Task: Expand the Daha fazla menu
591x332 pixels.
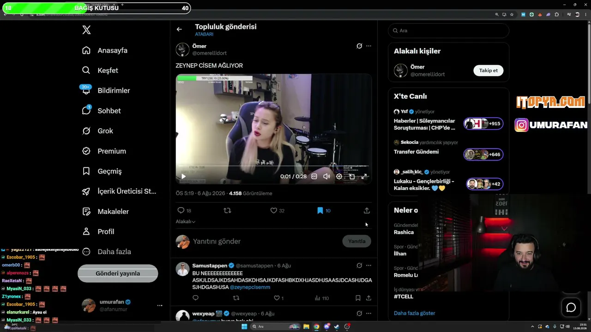Action: pos(107,252)
